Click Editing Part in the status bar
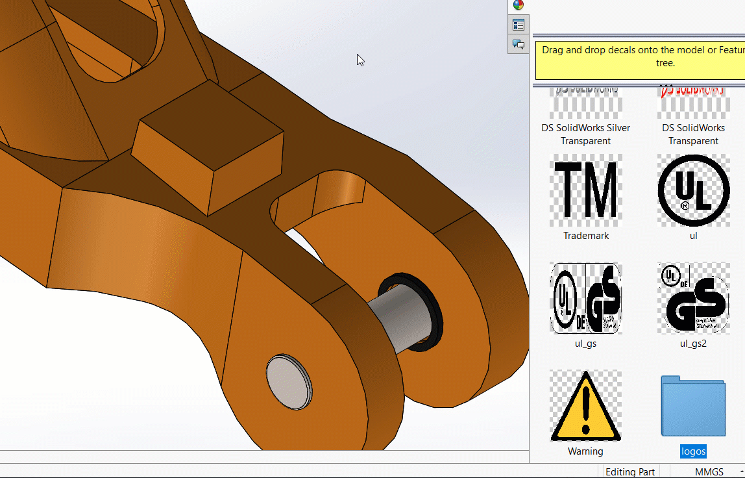 [x=629, y=472]
